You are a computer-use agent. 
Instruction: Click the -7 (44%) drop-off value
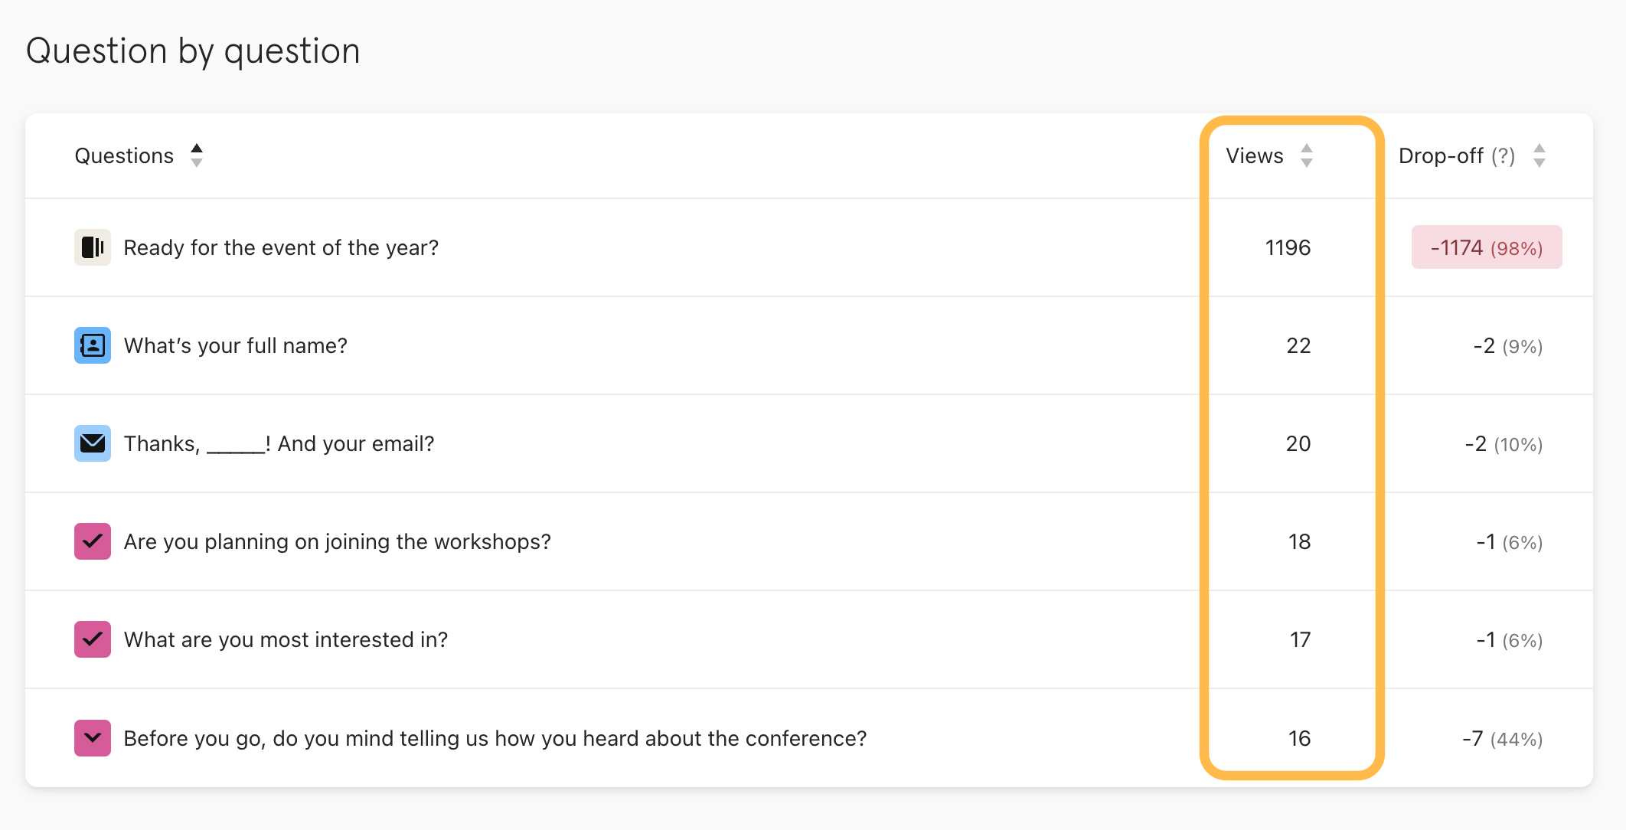[x=1502, y=739]
